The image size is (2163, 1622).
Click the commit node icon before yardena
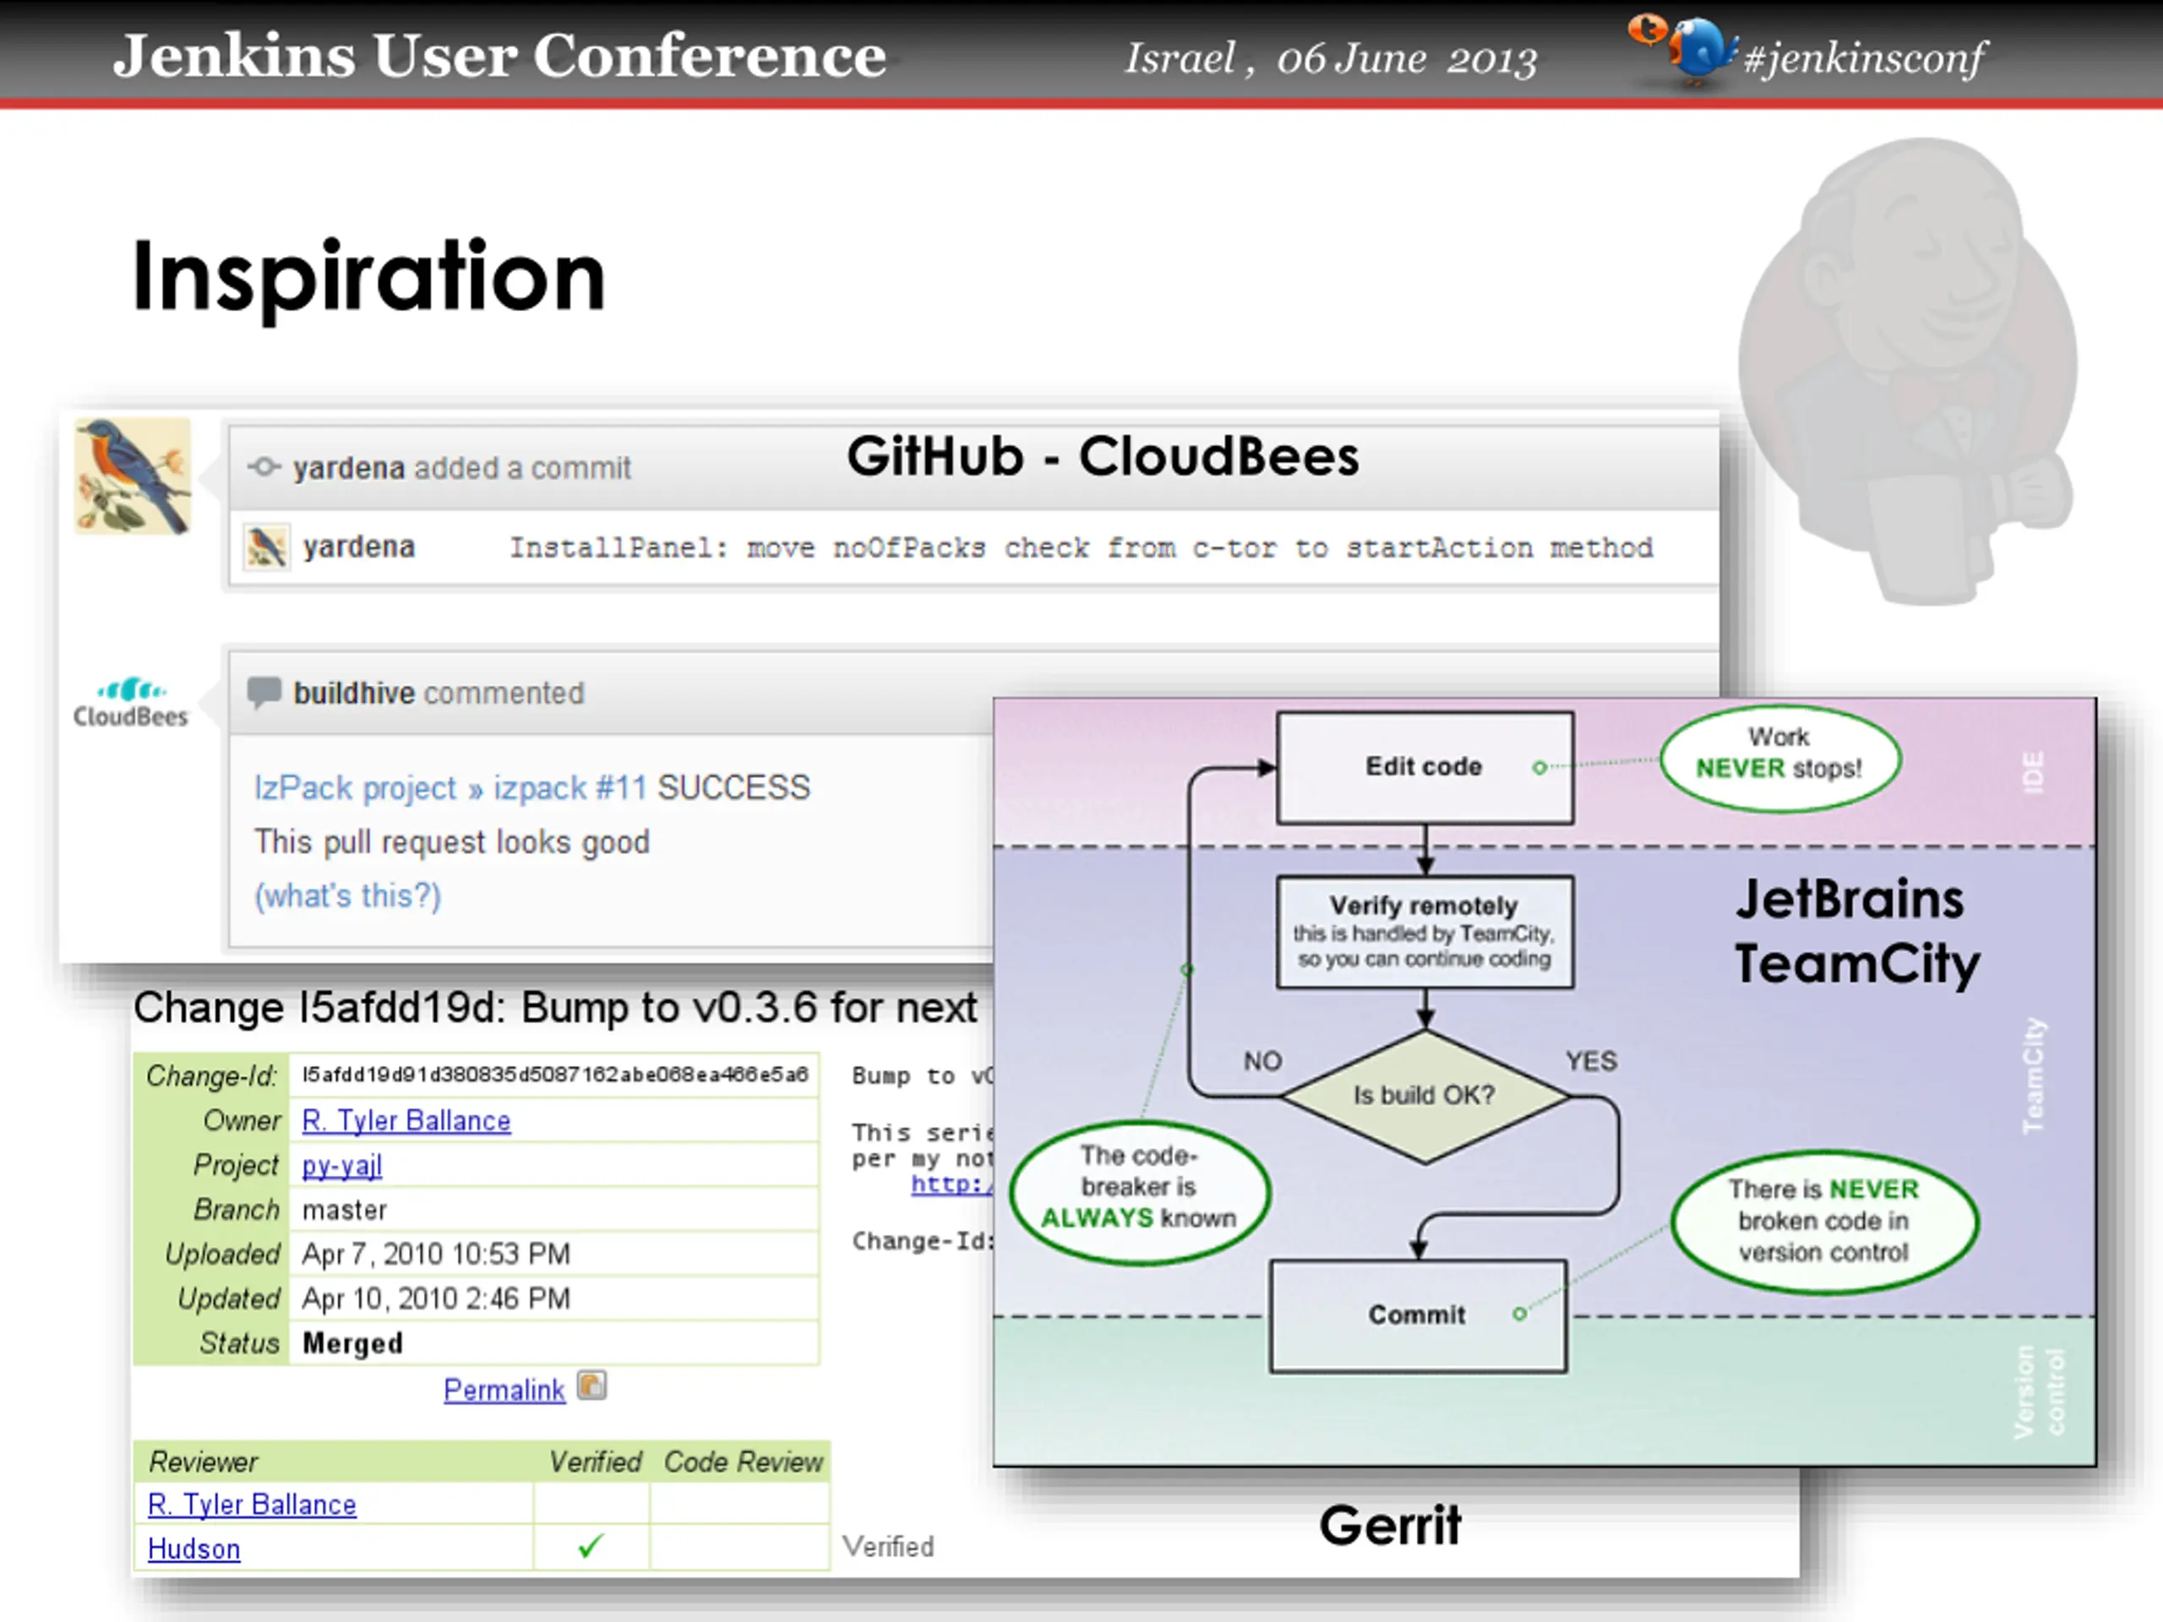[x=264, y=467]
